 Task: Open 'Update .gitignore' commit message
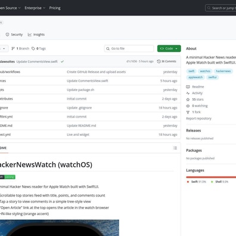pos(79,108)
